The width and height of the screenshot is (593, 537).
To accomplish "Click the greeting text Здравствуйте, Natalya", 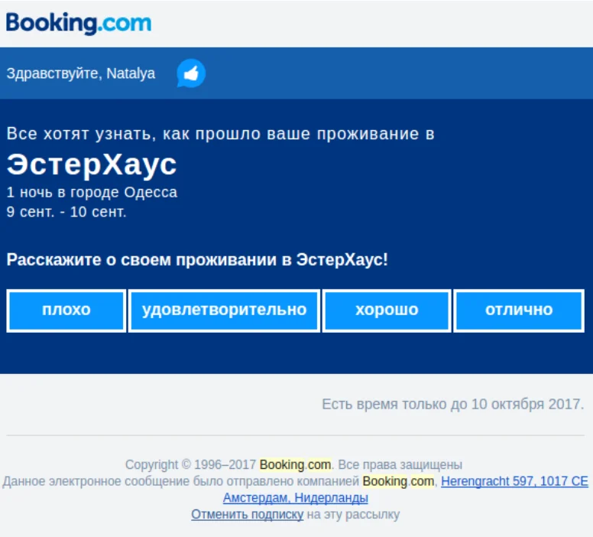I will [81, 73].
